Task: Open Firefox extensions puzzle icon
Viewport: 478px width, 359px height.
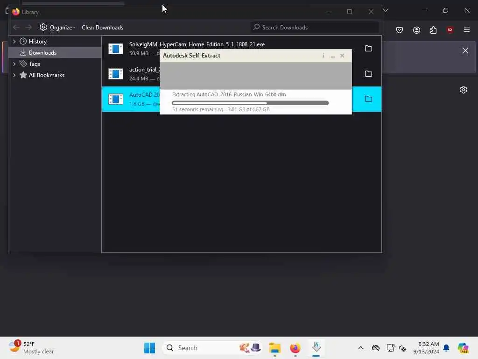Action: (433, 30)
